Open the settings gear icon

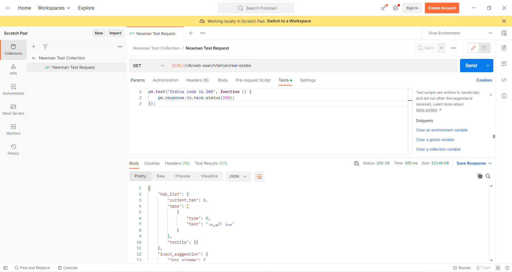[395, 8]
